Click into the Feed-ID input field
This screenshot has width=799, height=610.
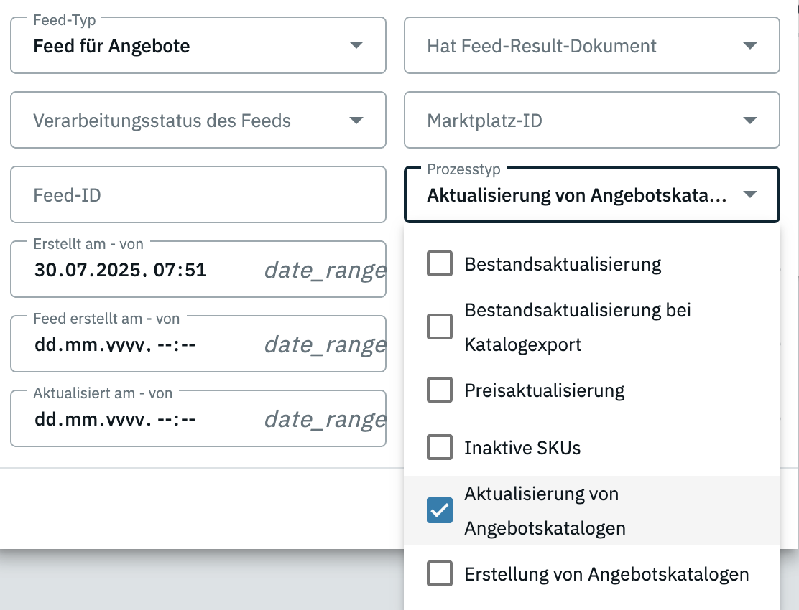198,195
